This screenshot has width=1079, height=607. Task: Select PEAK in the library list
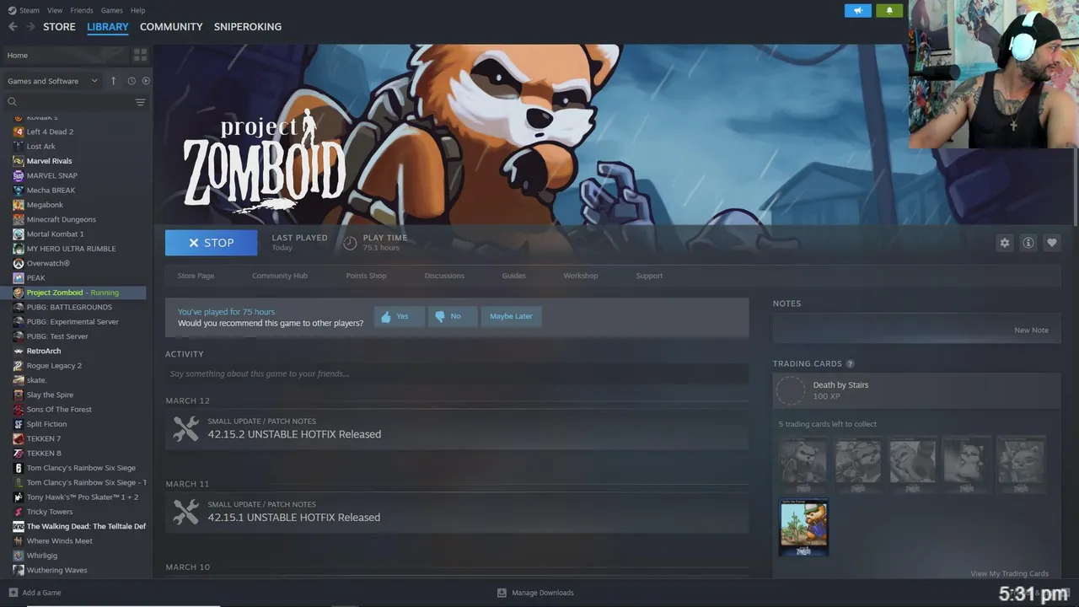coord(36,278)
